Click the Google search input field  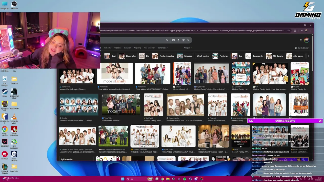click(x=132, y=40)
